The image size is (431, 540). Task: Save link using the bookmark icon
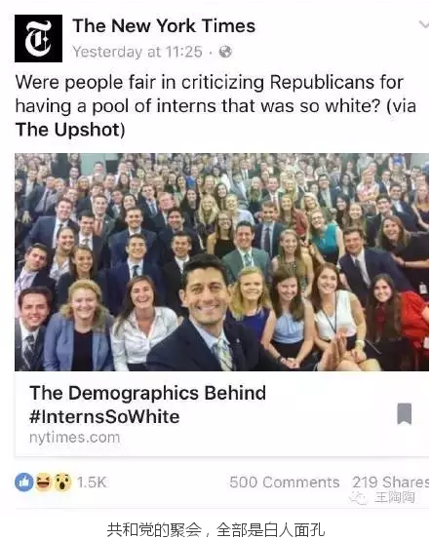[404, 413]
